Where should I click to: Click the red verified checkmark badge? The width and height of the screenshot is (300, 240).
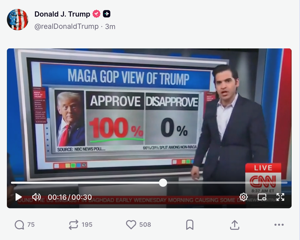pyautogui.click(x=96, y=14)
